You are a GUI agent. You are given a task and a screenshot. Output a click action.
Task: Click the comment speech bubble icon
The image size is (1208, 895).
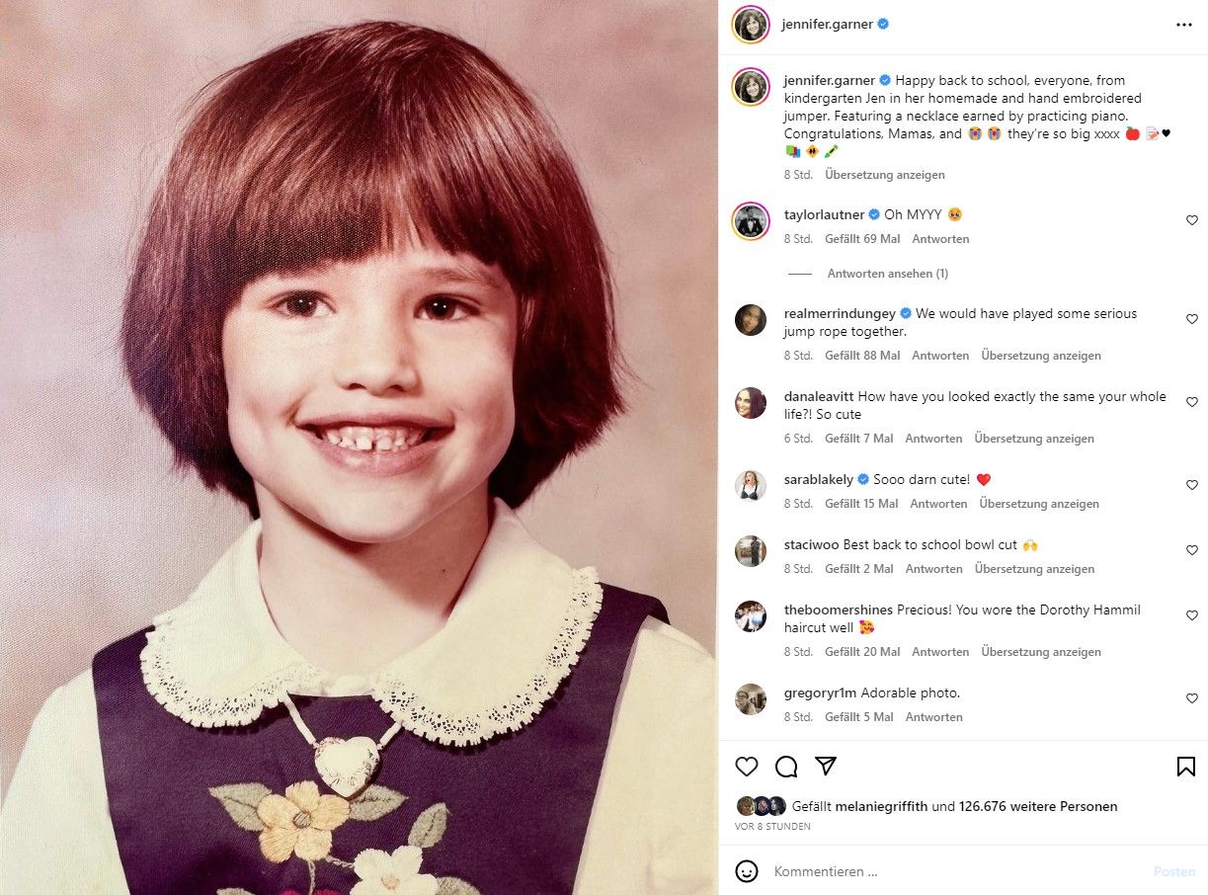(x=786, y=767)
